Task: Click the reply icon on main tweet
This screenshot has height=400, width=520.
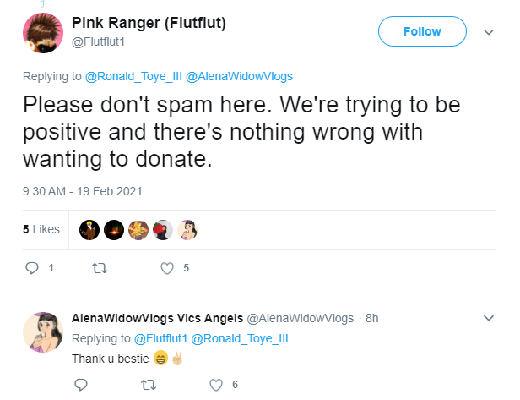Action: coord(32,268)
